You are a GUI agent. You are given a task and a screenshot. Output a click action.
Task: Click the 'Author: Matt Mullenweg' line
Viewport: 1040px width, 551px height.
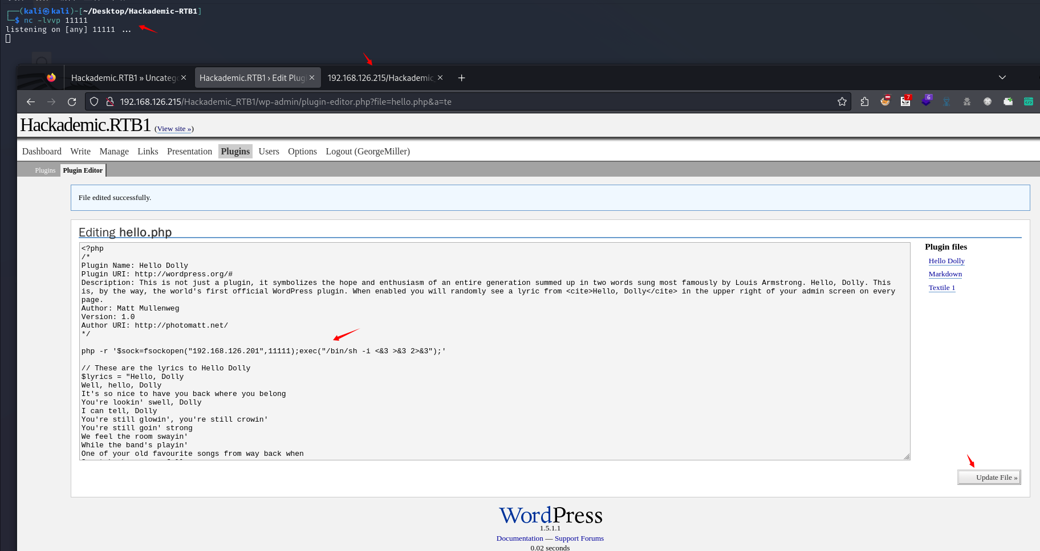pyautogui.click(x=130, y=308)
